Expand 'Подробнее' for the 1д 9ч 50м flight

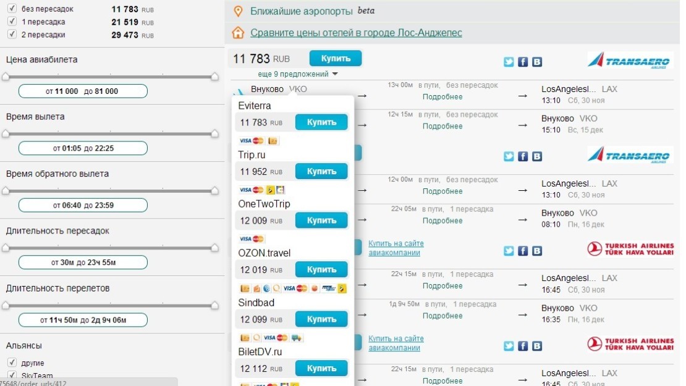[442, 316]
